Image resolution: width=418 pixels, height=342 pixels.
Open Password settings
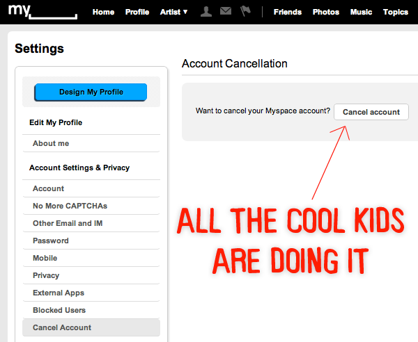91,241
